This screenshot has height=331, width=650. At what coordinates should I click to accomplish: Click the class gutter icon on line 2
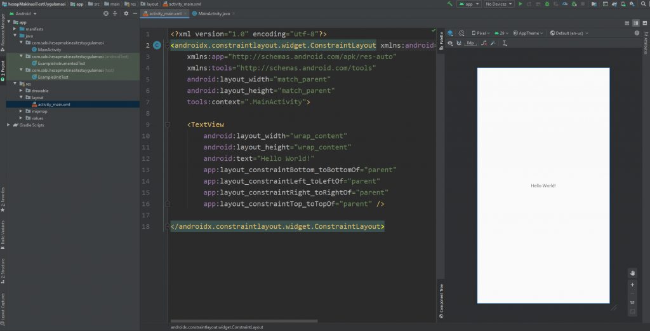[x=157, y=45]
